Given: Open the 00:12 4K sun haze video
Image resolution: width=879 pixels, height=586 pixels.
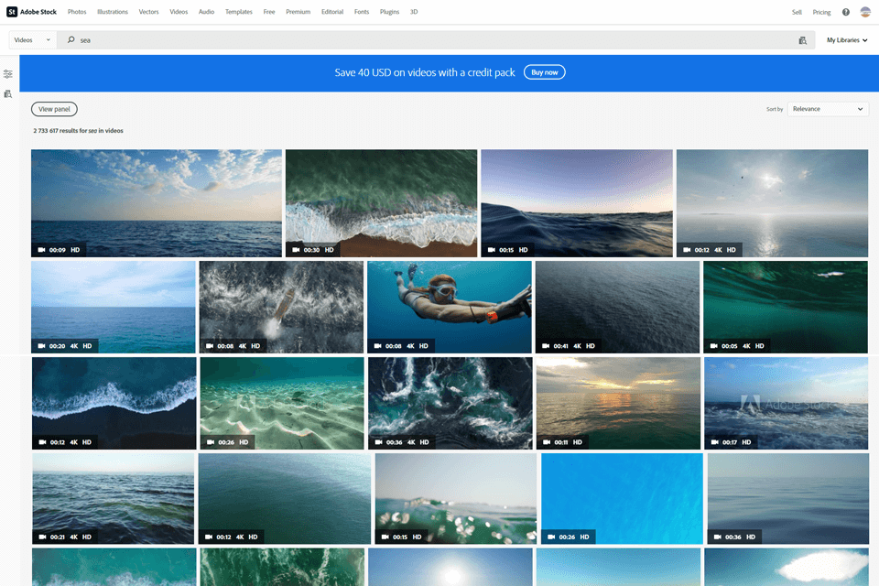Looking at the screenshot, I should (x=772, y=203).
